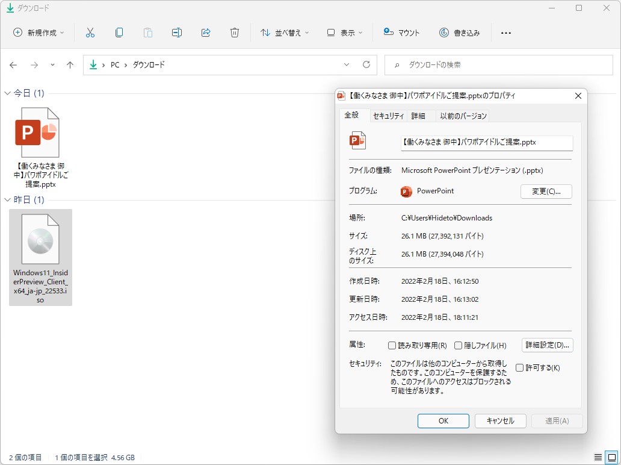The image size is (621, 465).
Task: Click the Share icon on the toolbar
Action: (x=206, y=33)
